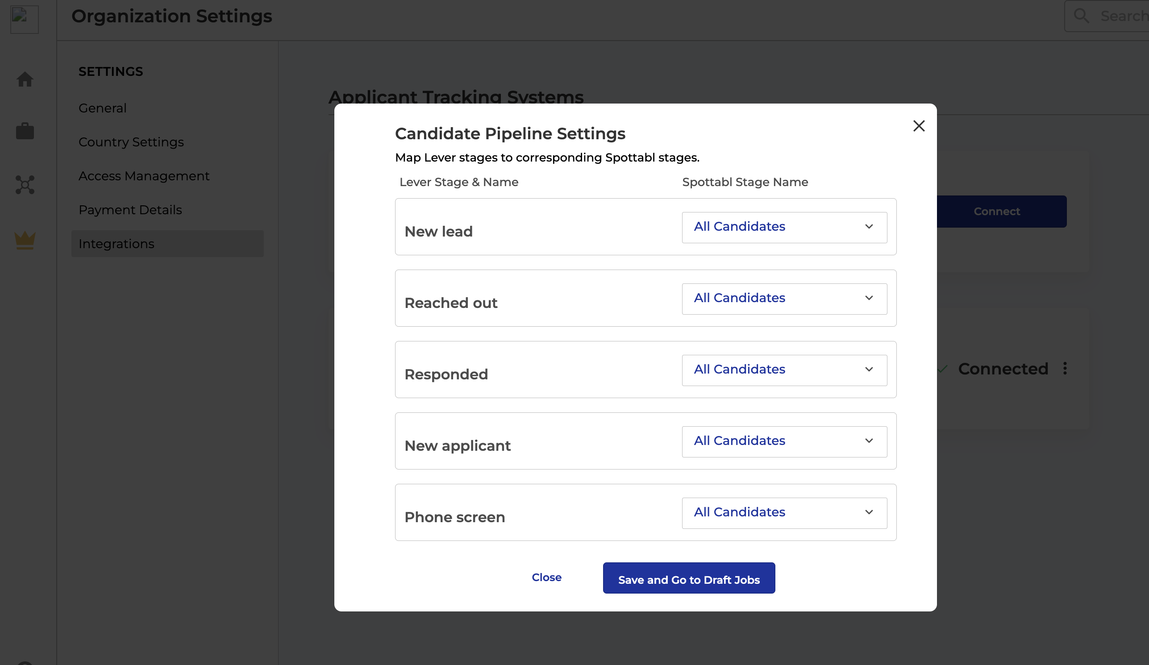Click the organization logo thumbnail
The image size is (1149, 665).
(x=24, y=20)
